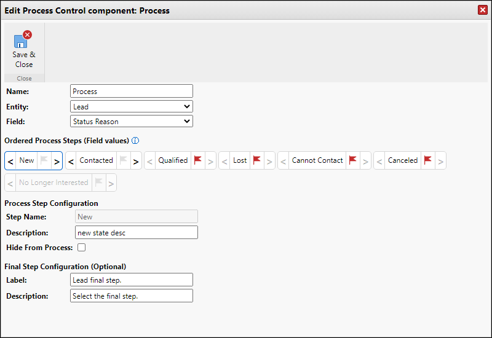This screenshot has height=338, width=492.
Task: Click the gray flag on Contacted step
Action: tap(123, 160)
